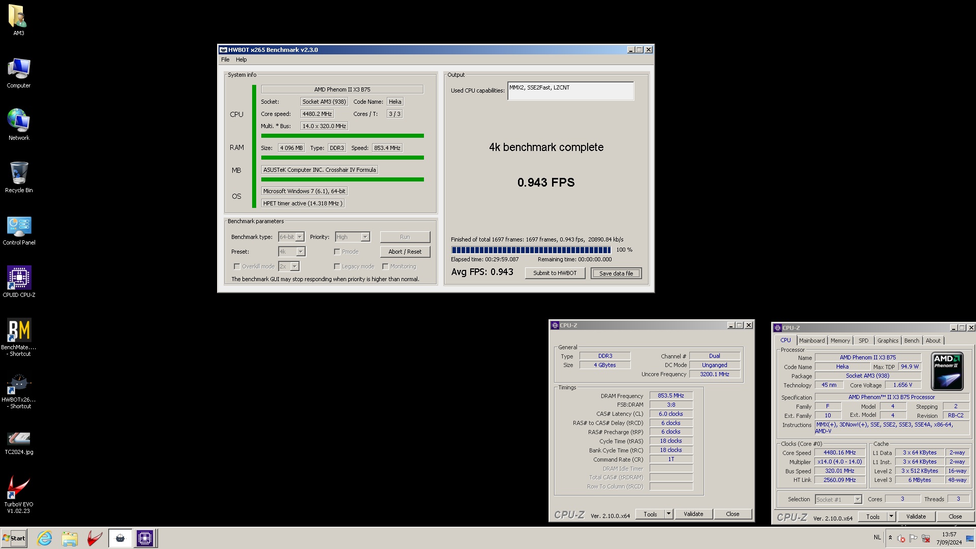Click the network tray icon
The width and height of the screenshot is (976, 549).
click(926, 538)
